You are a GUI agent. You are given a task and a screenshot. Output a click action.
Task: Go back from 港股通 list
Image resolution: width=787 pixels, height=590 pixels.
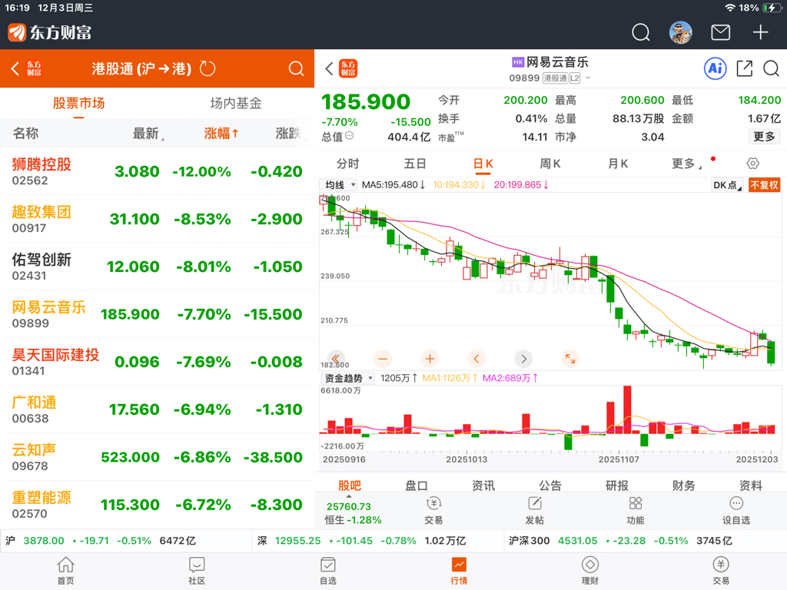[15, 68]
